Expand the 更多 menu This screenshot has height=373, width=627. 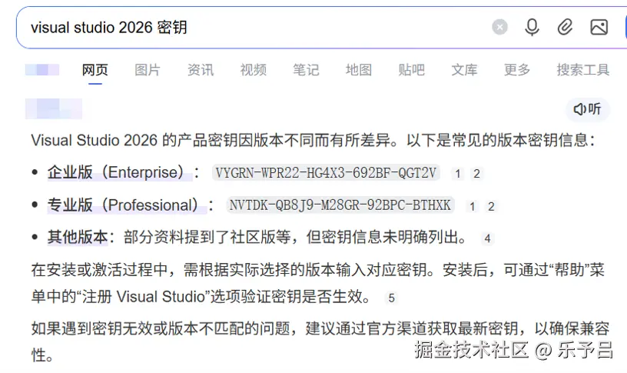pos(517,70)
